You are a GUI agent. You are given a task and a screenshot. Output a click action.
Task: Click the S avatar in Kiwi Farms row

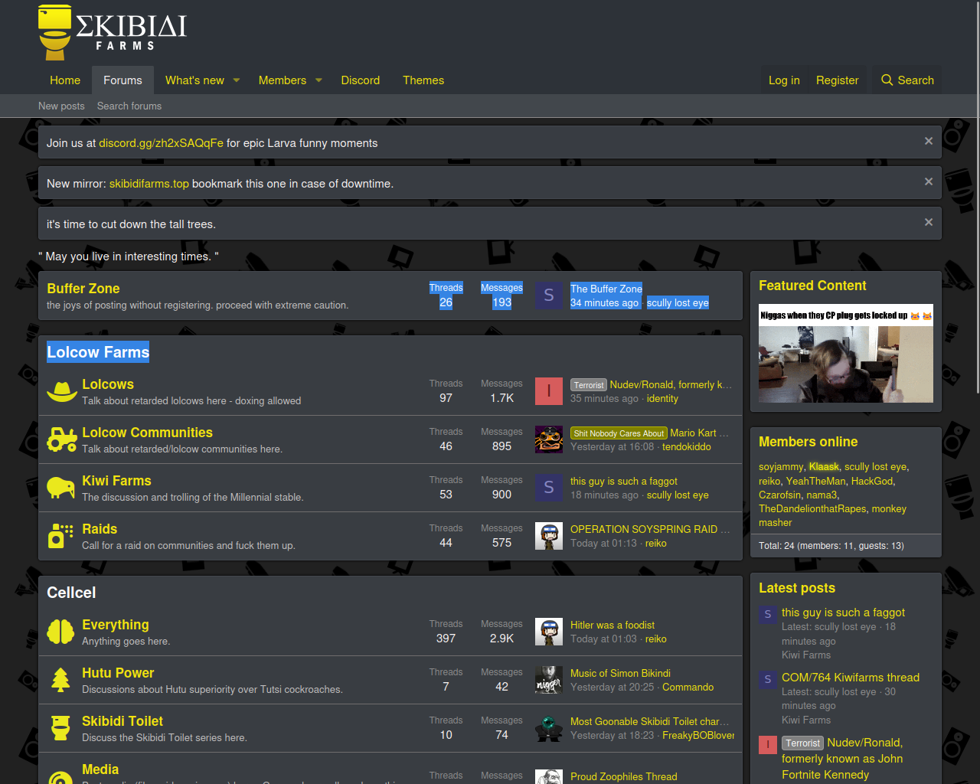(548, 488)
